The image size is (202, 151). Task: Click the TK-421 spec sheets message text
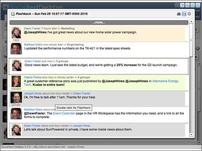(x=77, y=48)
